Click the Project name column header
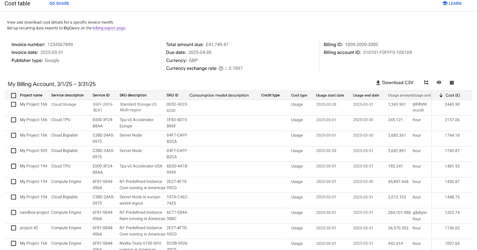This screenshot has width=477, height=250. [x=31, y=95]
